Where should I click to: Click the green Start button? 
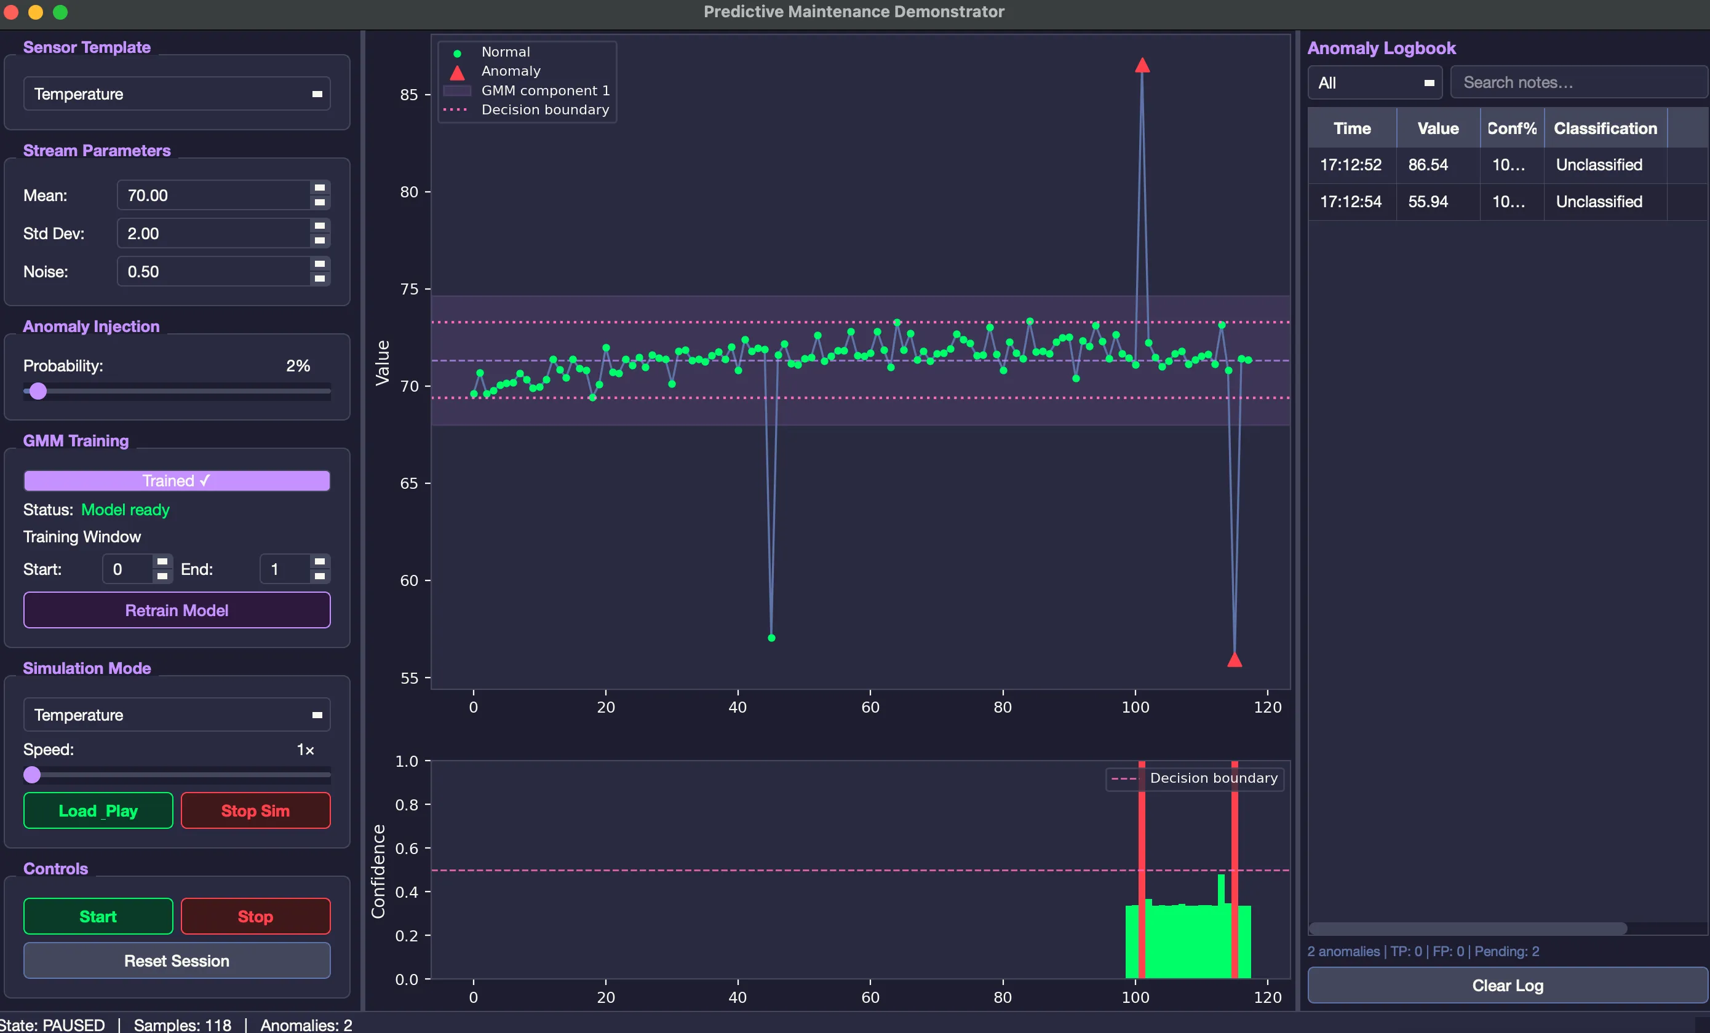(x=98, y=916)
